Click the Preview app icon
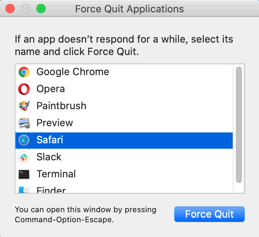Image resolution: width=259 pixels, height=237 pixels. coord(24,123)
